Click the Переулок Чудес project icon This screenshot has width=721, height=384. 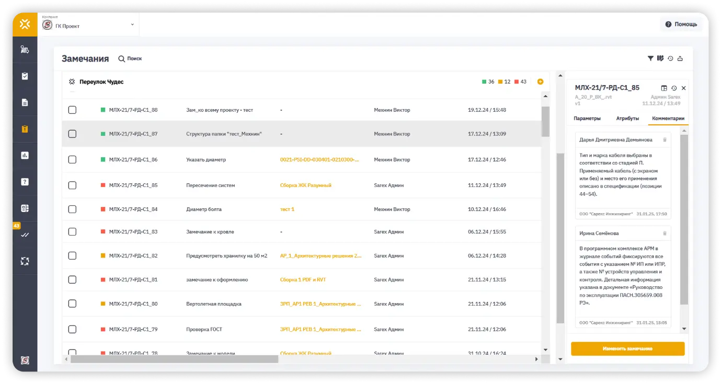pos(72,82)
